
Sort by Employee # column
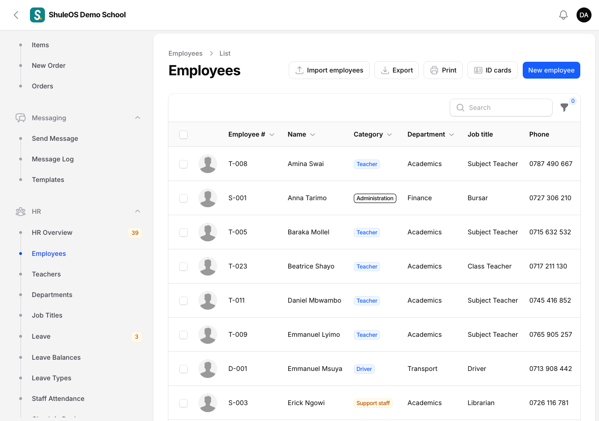(251, 134)
